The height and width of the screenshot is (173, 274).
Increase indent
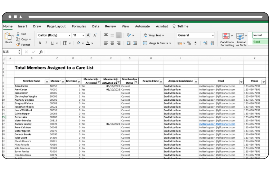[135, 43]
